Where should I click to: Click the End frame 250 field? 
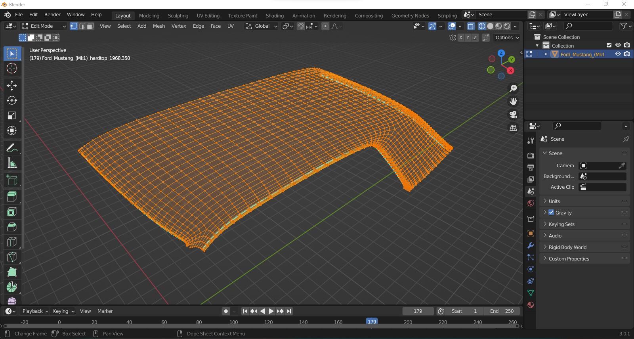(502, 311)
